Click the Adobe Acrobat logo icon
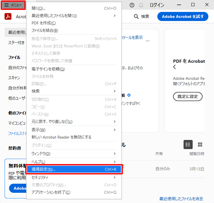 point(8,16)
